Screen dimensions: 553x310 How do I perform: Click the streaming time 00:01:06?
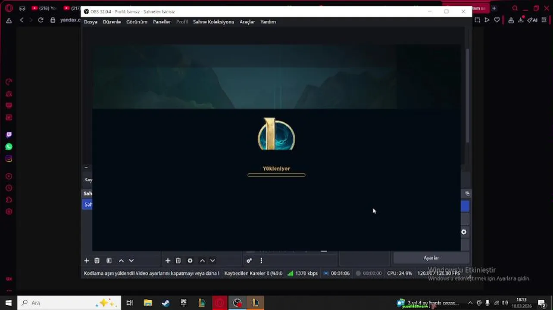[337, 273]
